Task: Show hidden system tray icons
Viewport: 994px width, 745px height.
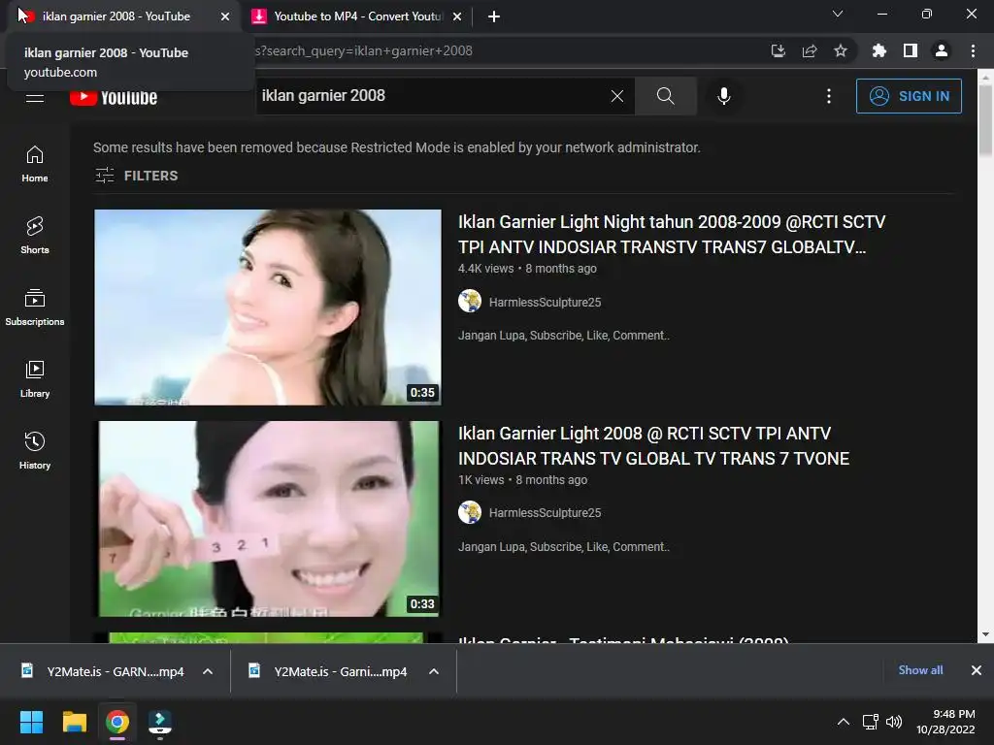Action: [x=844, y=722]
